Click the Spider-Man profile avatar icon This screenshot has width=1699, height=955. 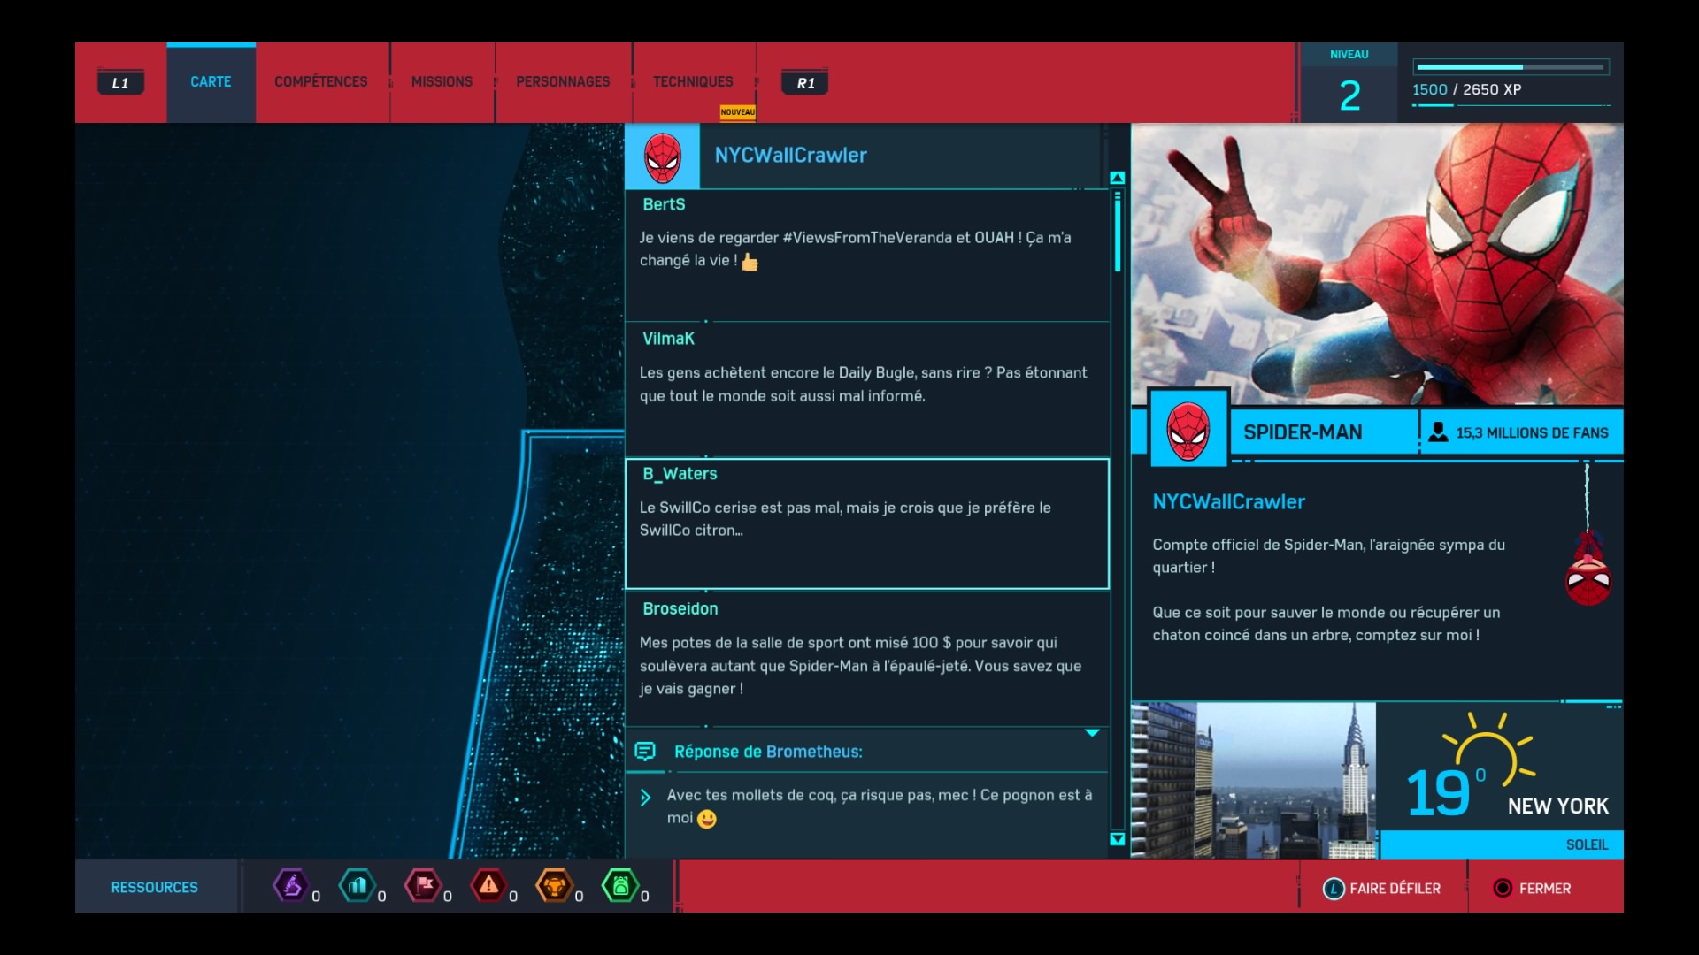pos(1188,430)
